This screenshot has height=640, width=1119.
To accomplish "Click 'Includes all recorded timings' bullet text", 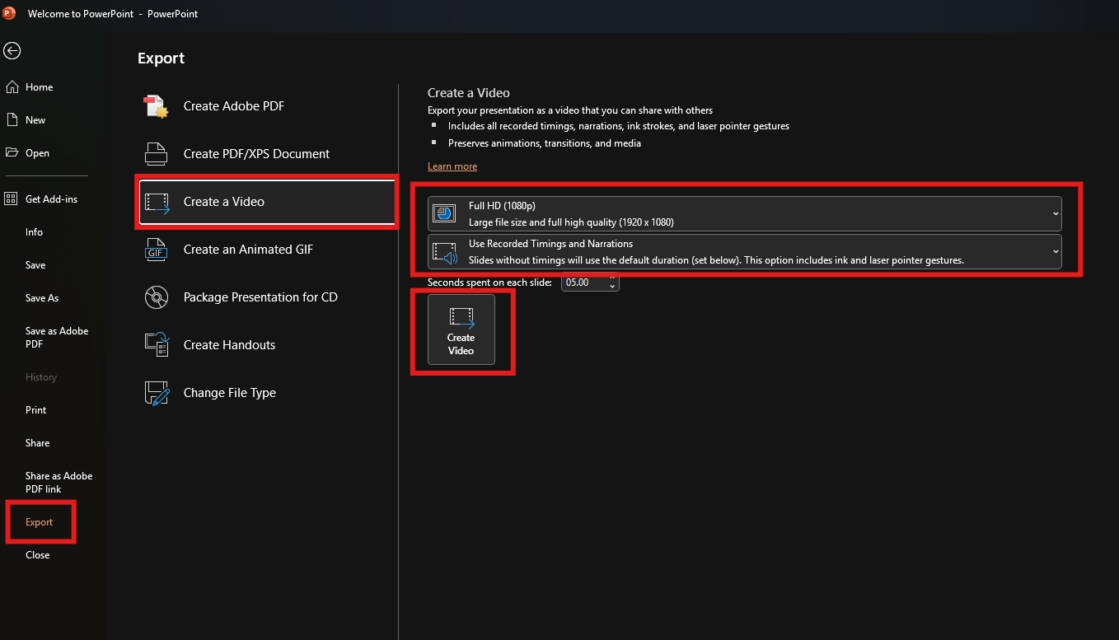I will click(x=619, y=127).
